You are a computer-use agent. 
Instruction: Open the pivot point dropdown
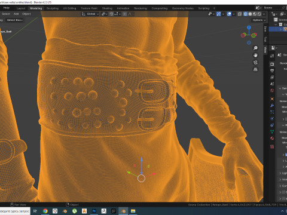[x=104, y=14]
